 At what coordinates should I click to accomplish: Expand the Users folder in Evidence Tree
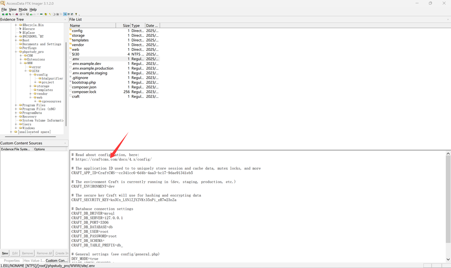[x=16, y=124]
